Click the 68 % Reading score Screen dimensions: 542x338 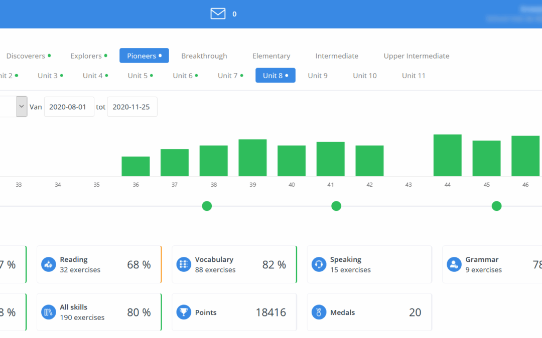pos(139,264)
